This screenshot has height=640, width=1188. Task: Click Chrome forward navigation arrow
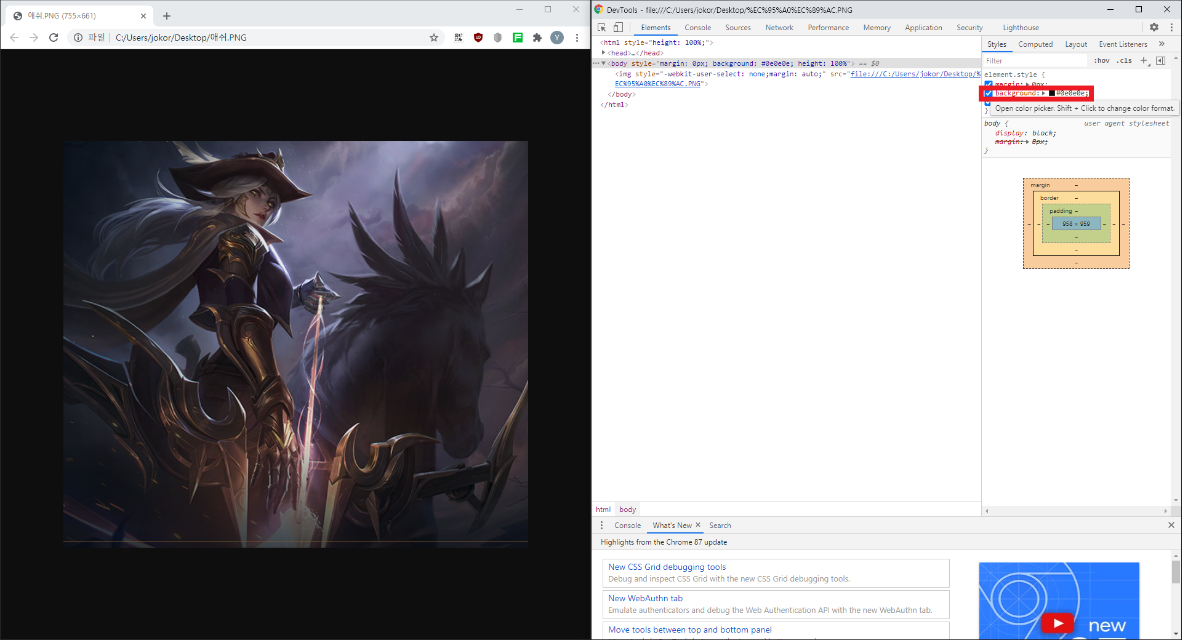(x=34, y=38)
